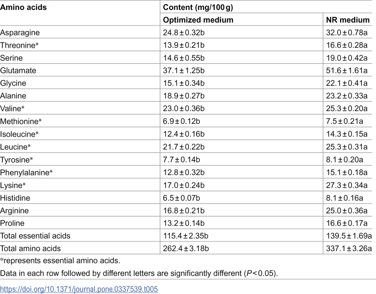Click the significance footnote about different letters
This screenshot has width=376, height=294.
(x=139, y=273)
